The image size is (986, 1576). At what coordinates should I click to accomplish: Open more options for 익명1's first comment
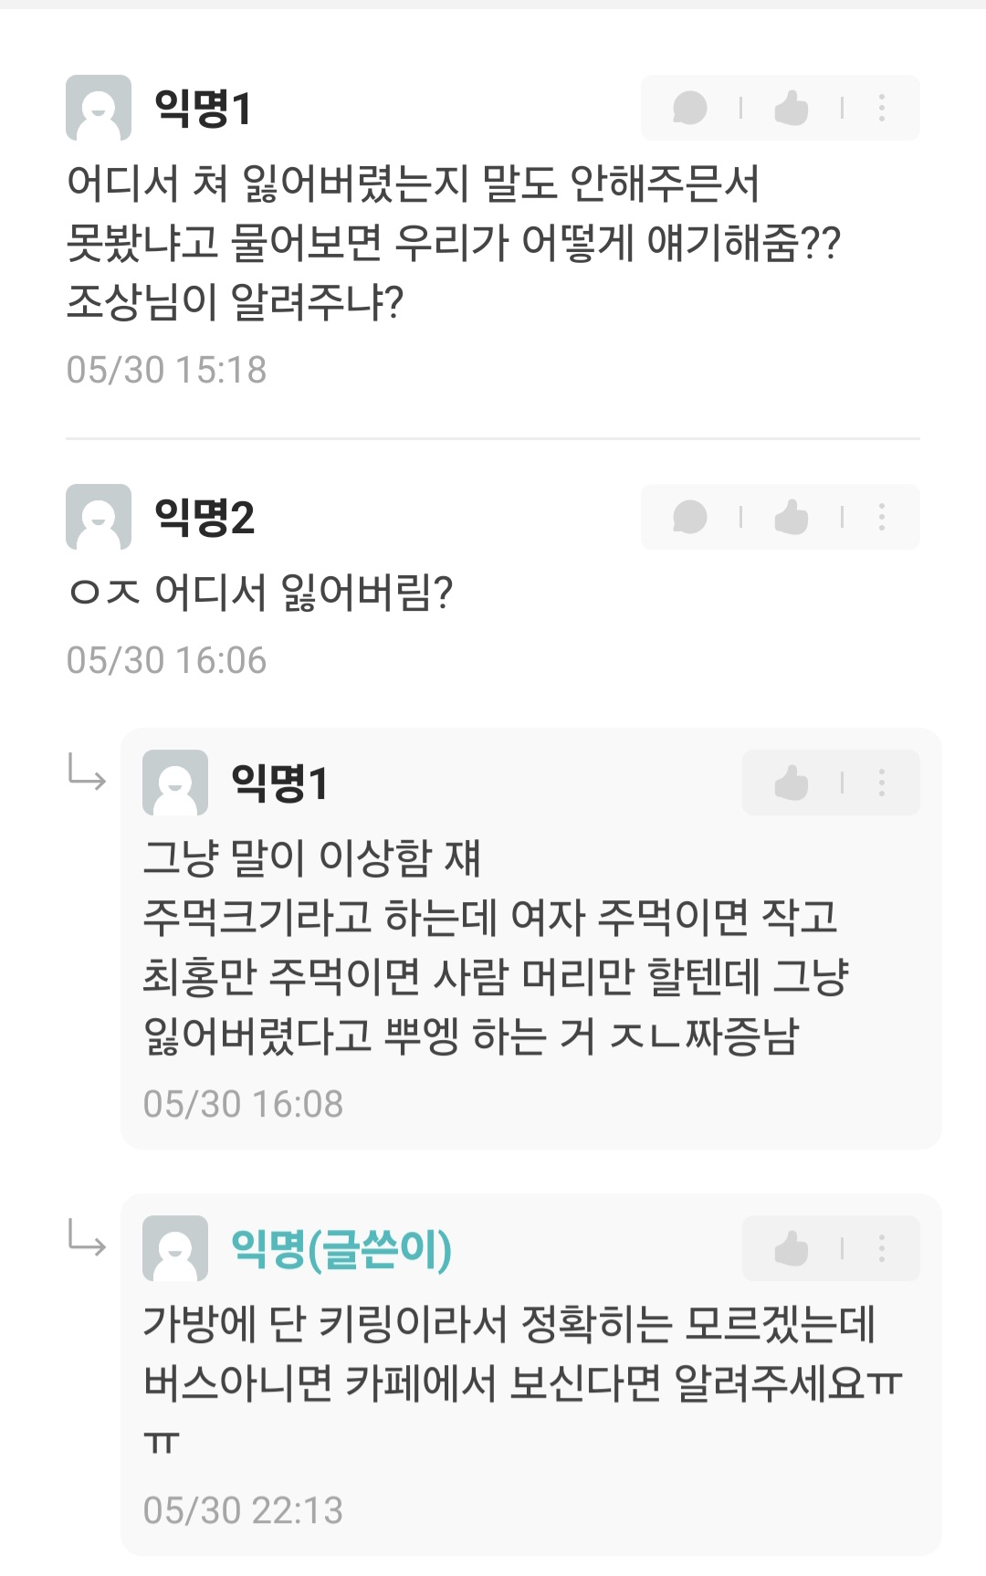click(x=882, y=108)
